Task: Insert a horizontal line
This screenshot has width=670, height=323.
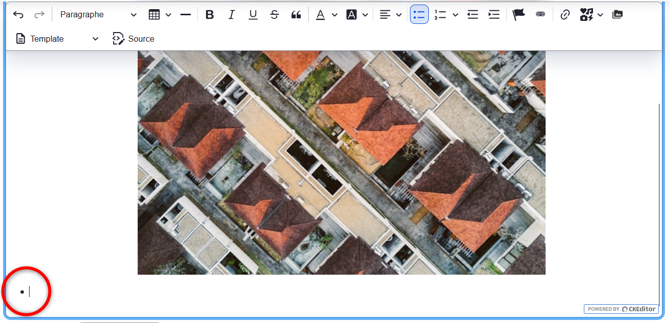Action: [x=186, y=15]
